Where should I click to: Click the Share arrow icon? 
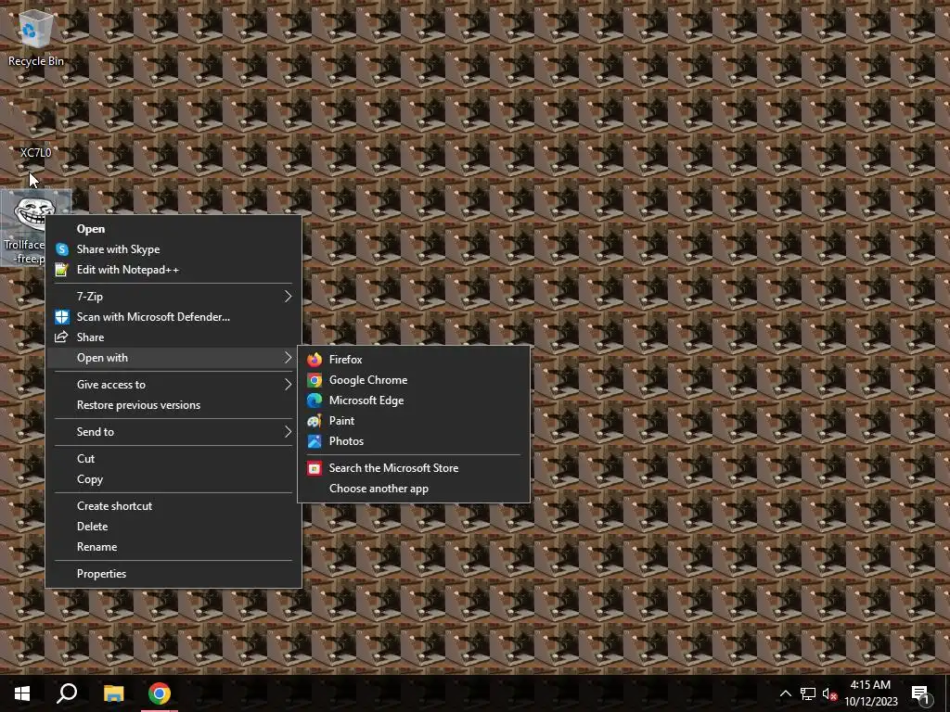62,337
